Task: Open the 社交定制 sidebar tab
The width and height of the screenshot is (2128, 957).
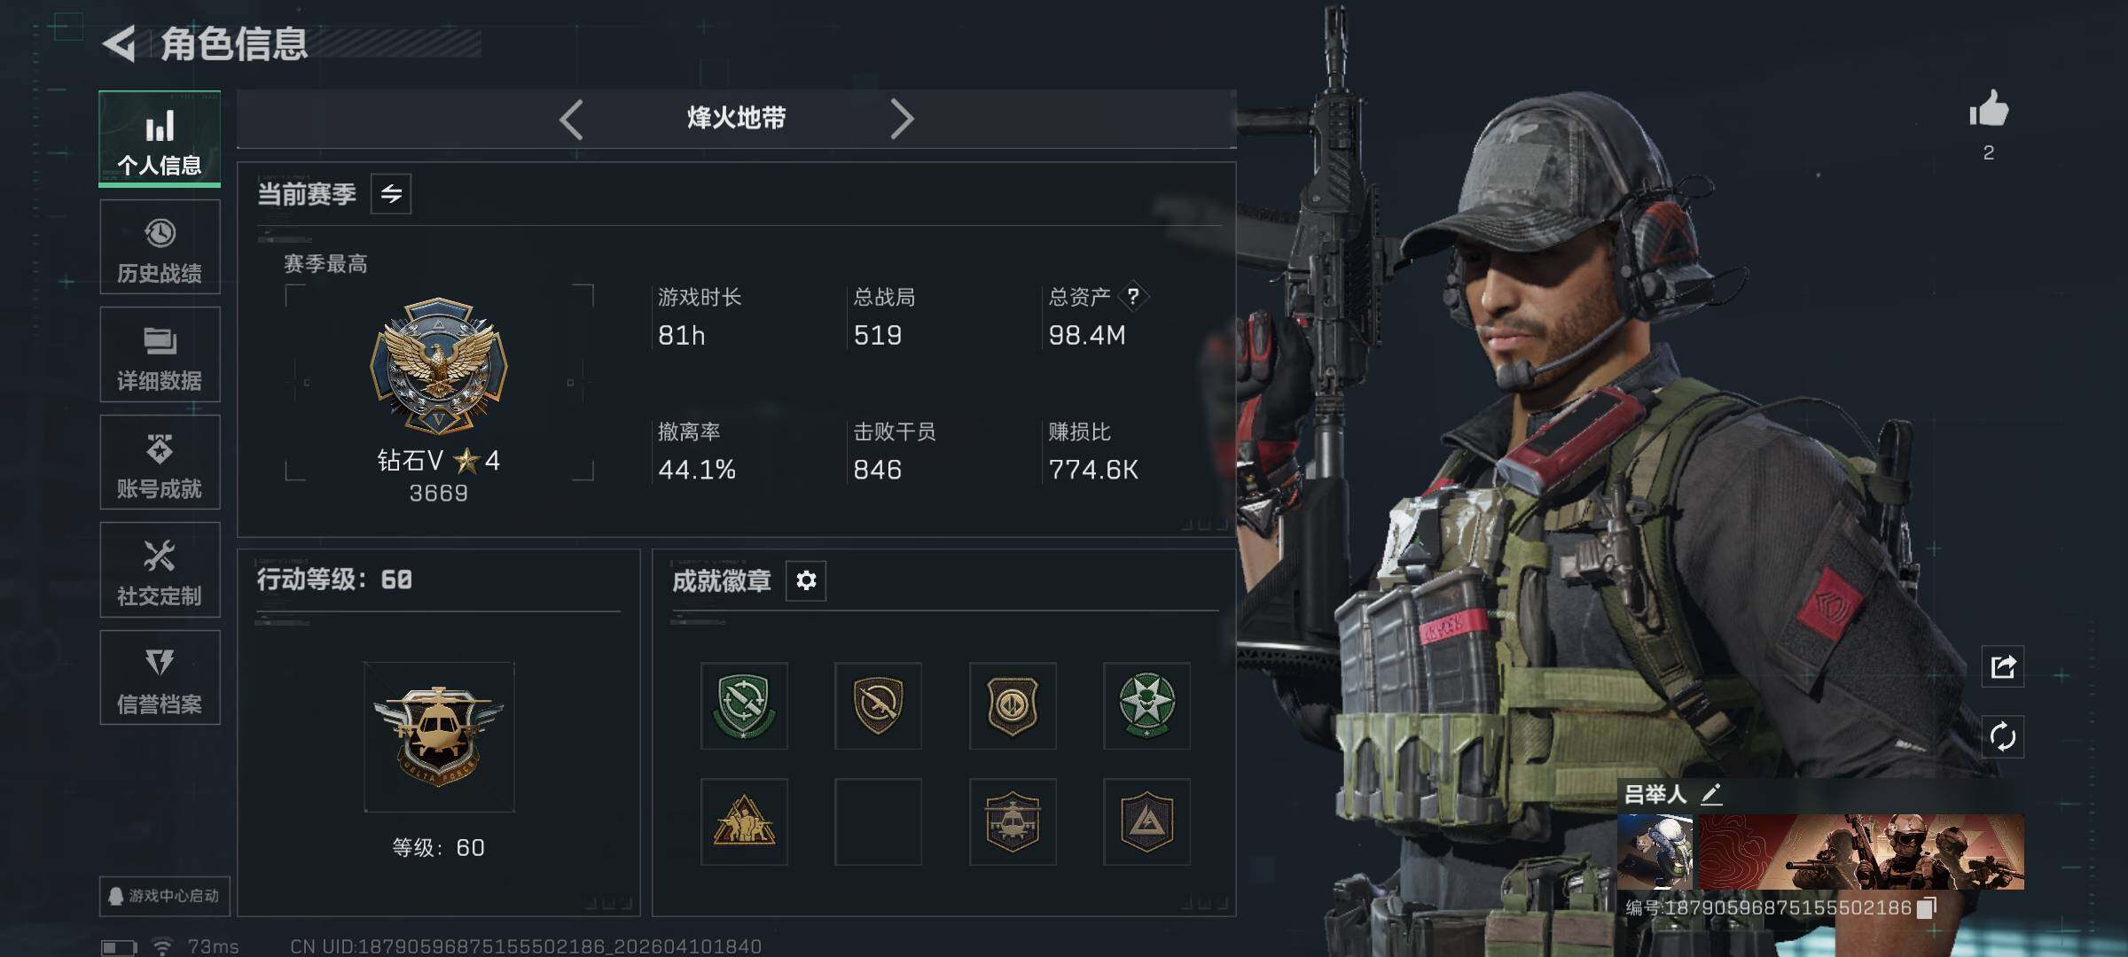Action: click(160, 570)
